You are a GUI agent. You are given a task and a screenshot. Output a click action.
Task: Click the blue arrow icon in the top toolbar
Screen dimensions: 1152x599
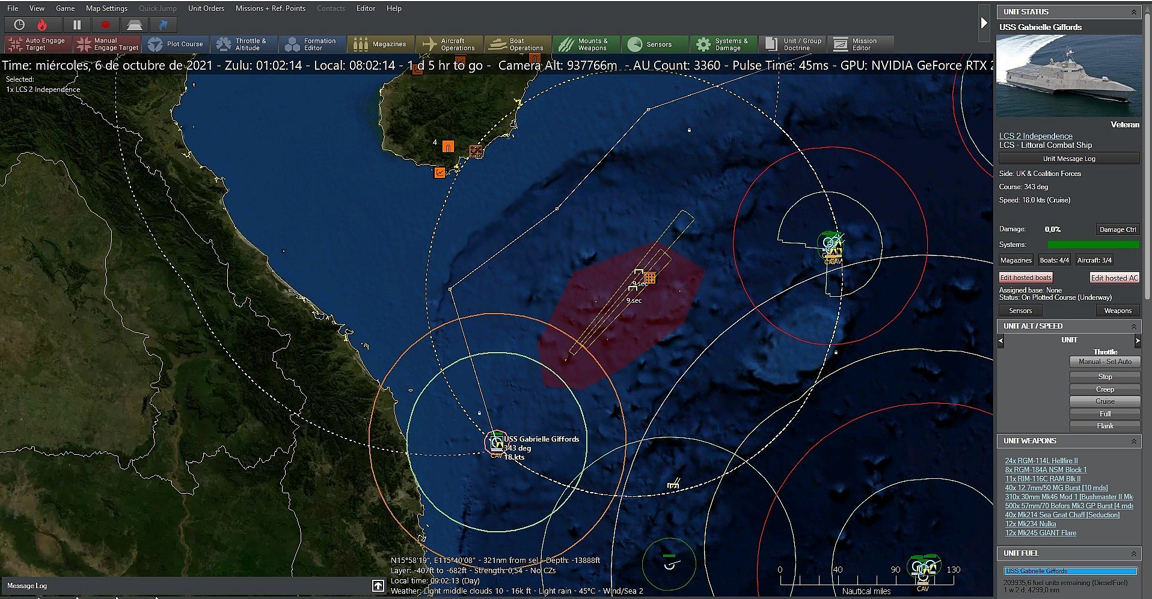point(163,25)
